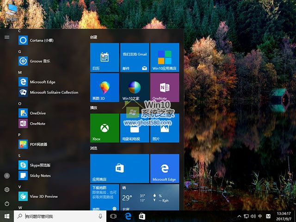Open Settings gear in Start sidebar

(7, 190)
